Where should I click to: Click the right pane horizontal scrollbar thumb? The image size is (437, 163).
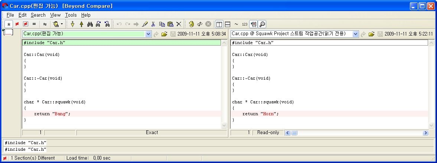(294, 133)
